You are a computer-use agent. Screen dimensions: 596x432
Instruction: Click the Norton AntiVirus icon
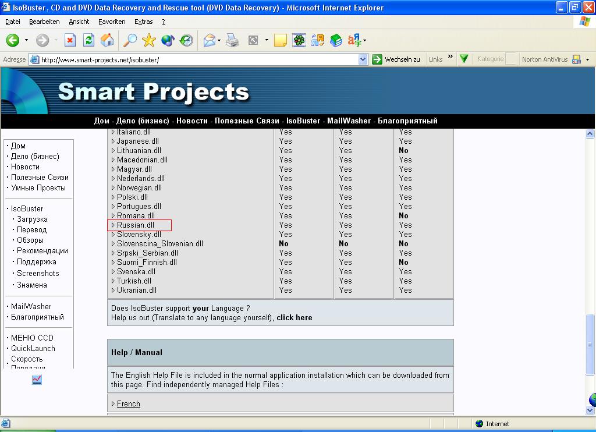pos(577,59)
